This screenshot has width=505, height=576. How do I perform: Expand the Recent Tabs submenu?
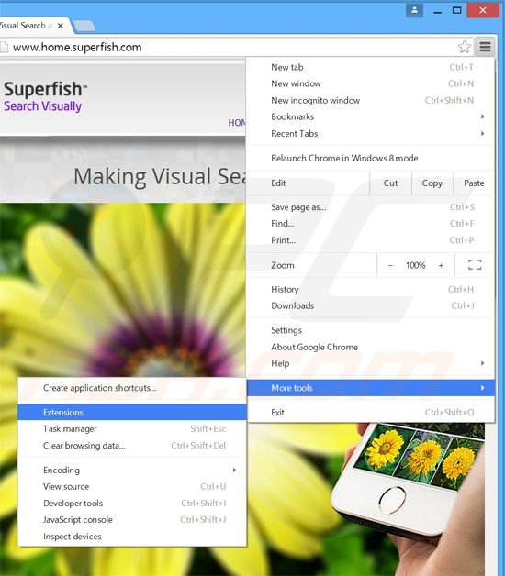click(371, 133)
